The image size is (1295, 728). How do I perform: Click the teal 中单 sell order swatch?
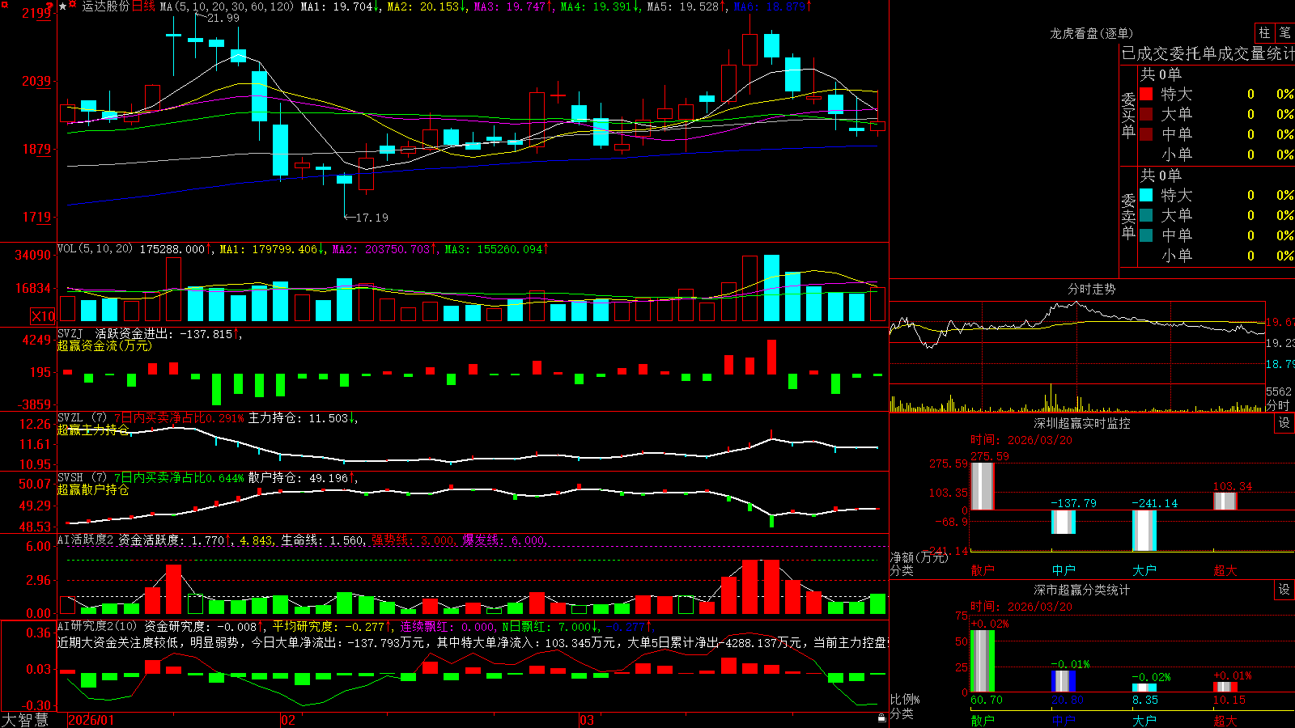1146,235
